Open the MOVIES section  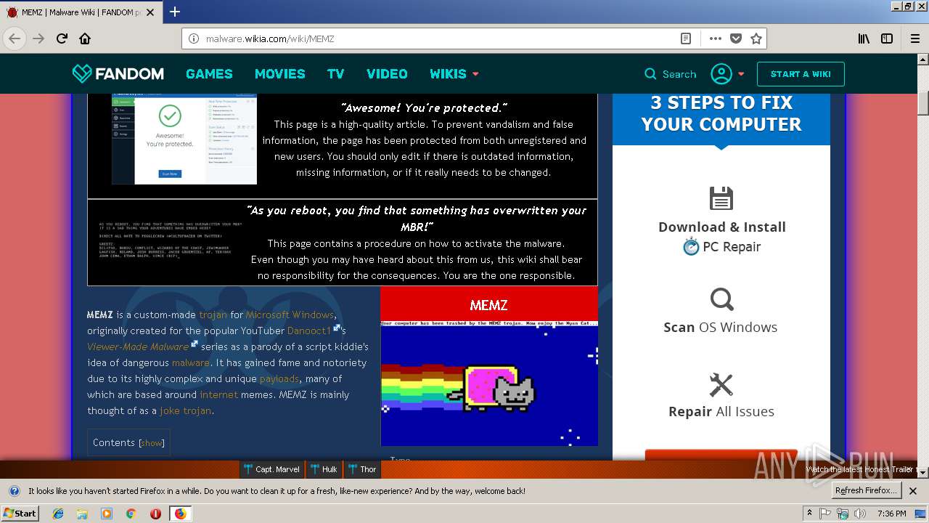[x=279, y=73]
